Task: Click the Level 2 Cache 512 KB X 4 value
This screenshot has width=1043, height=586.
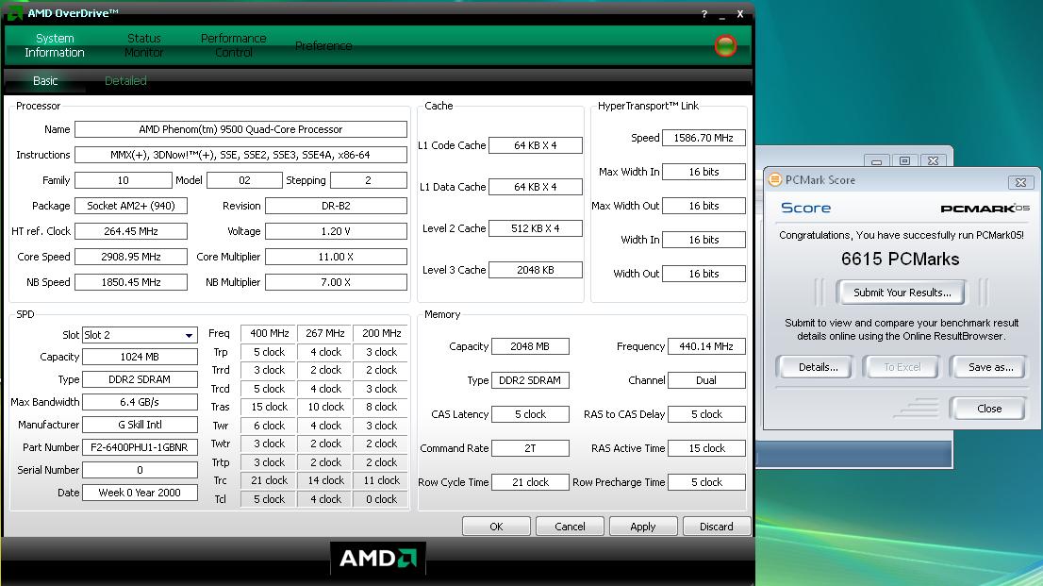Action: 536,228
